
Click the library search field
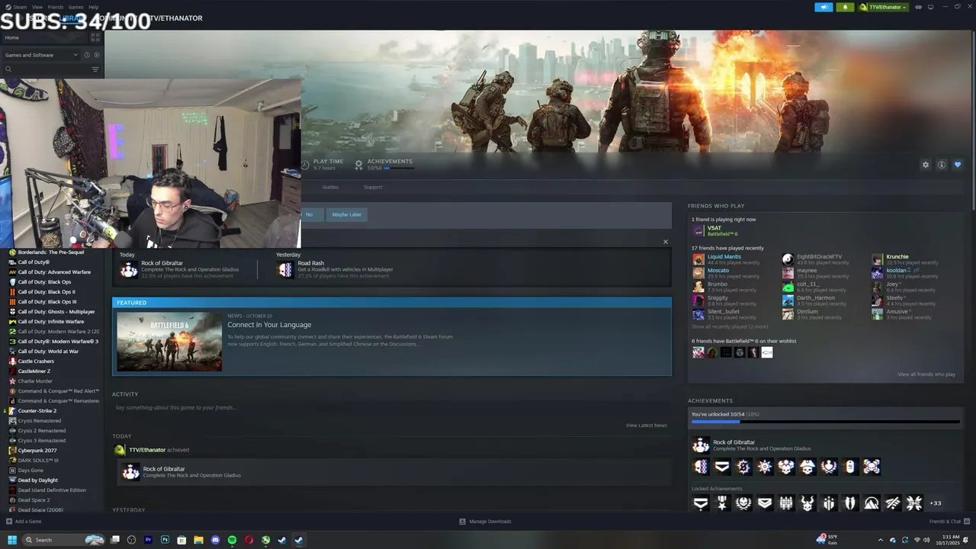47,69
